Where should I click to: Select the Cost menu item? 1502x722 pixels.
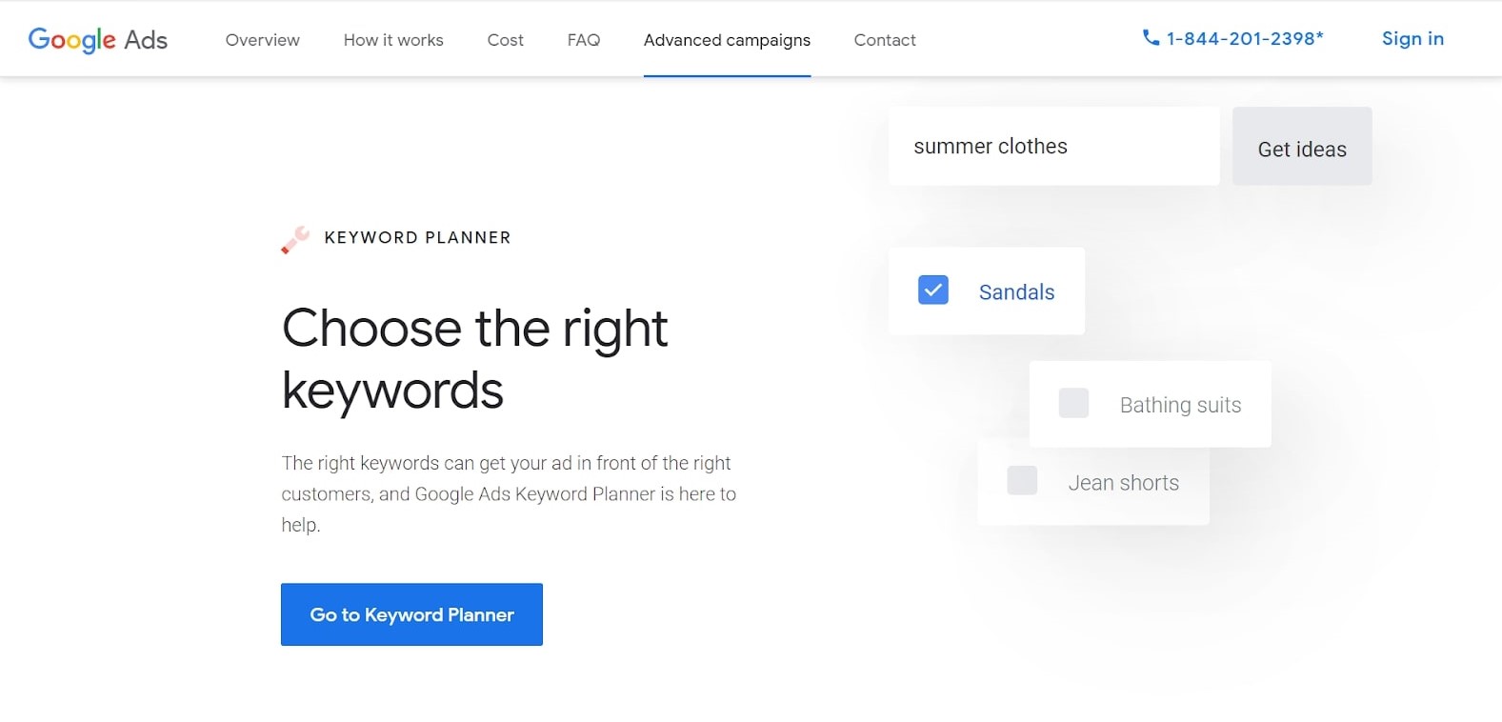pos(505,39)
